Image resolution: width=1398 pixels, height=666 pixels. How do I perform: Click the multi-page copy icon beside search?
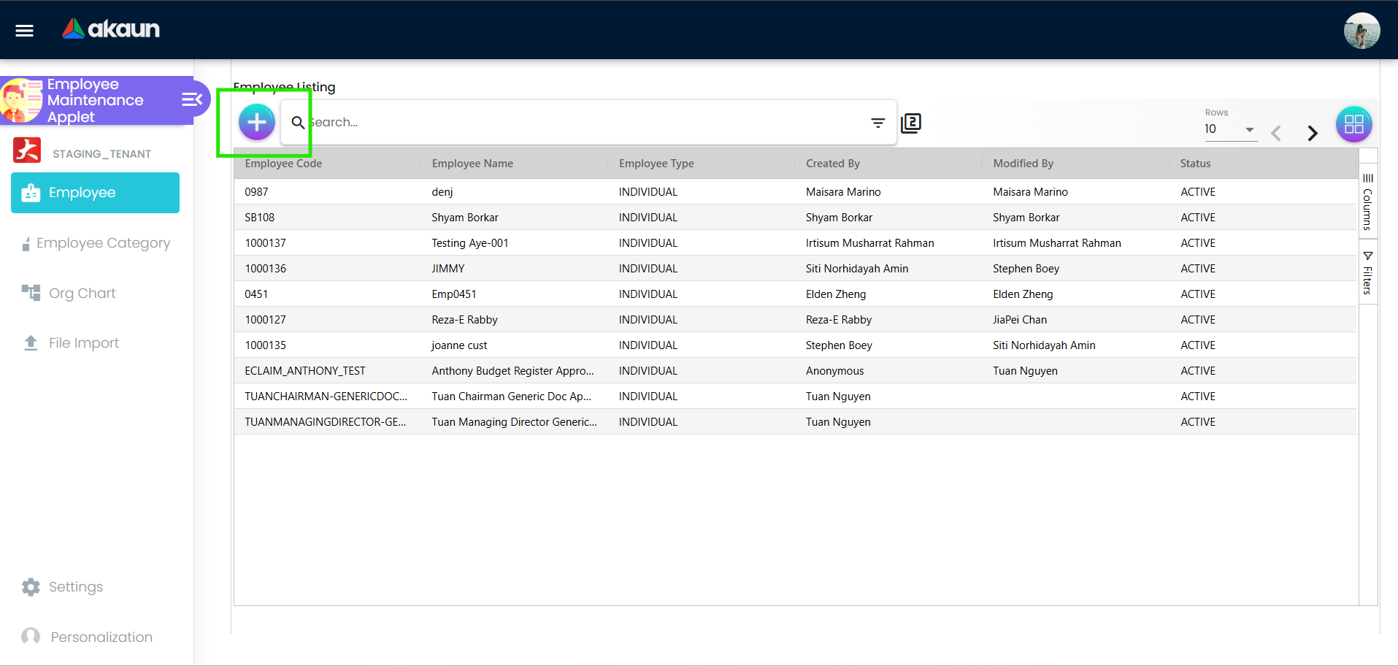tap(911, 123)
